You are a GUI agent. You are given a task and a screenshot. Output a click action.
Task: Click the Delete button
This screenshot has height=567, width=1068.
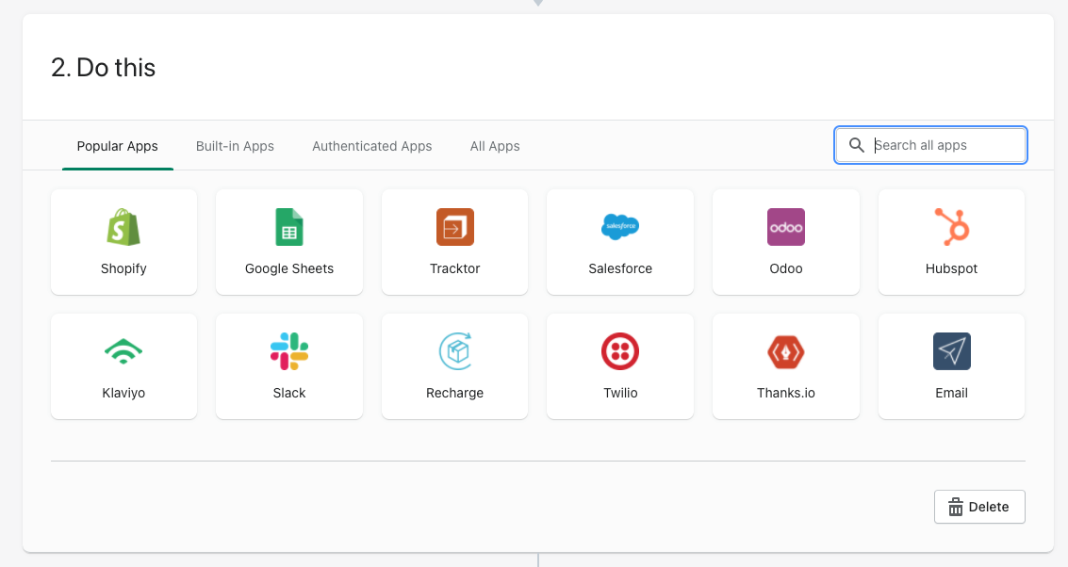[x=979, y=507]
